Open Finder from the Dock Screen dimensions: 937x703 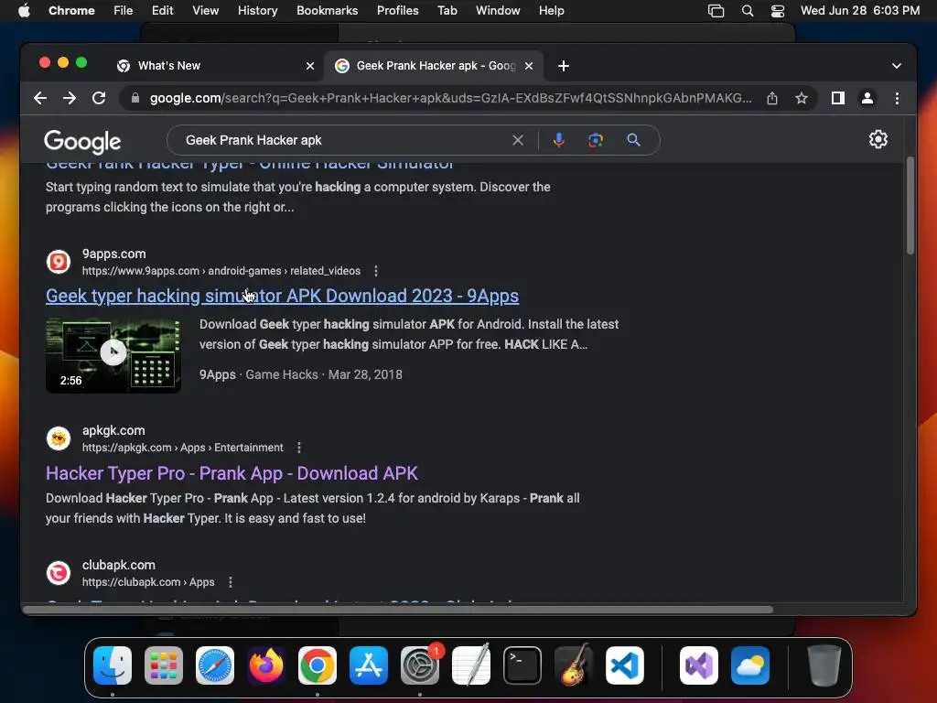113,665
